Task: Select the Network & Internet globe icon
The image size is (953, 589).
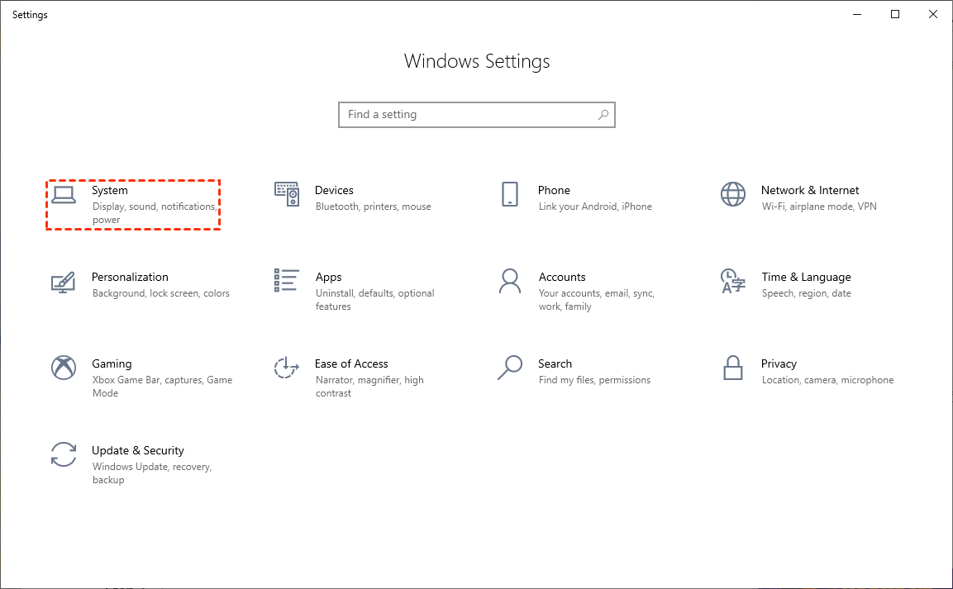Action: (733, 194)
